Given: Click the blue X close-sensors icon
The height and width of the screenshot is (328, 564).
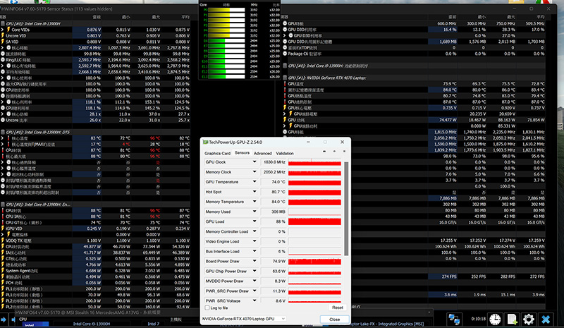Looking at the screenshot, I should click(546, 319).
